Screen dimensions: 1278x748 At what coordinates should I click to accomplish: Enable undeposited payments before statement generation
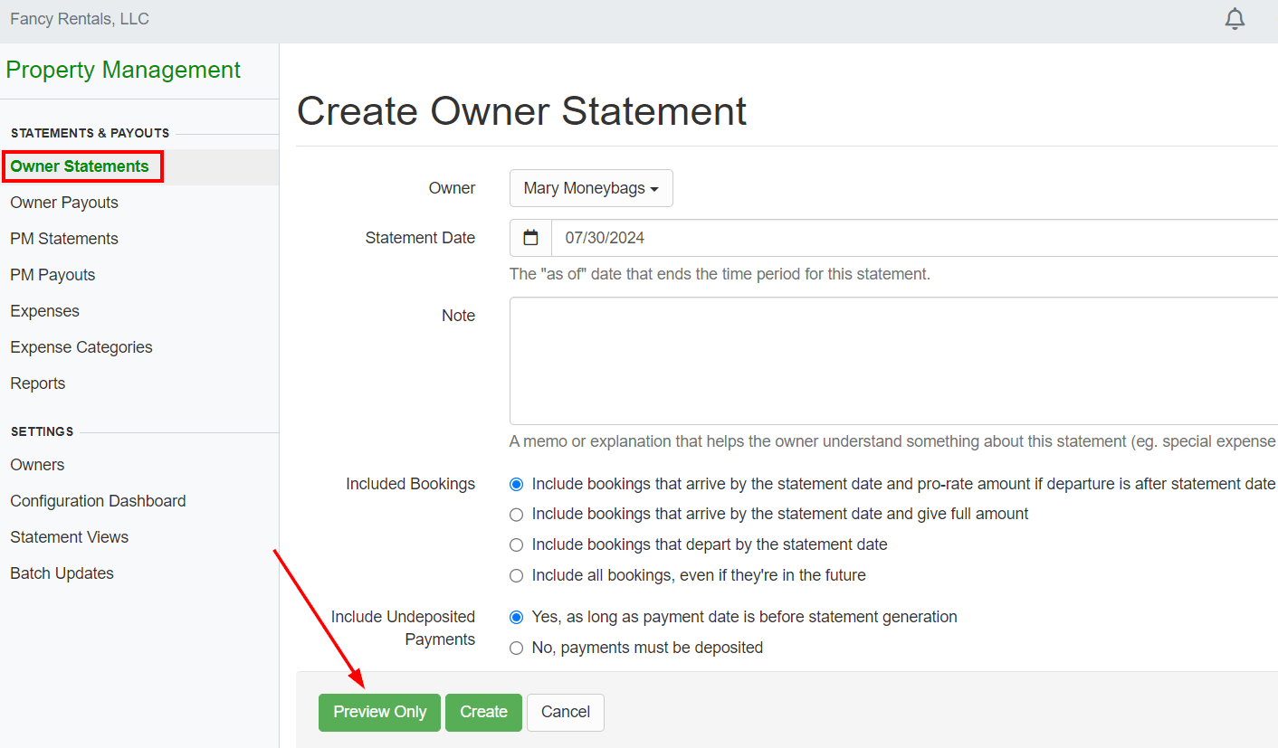[517, 617]
